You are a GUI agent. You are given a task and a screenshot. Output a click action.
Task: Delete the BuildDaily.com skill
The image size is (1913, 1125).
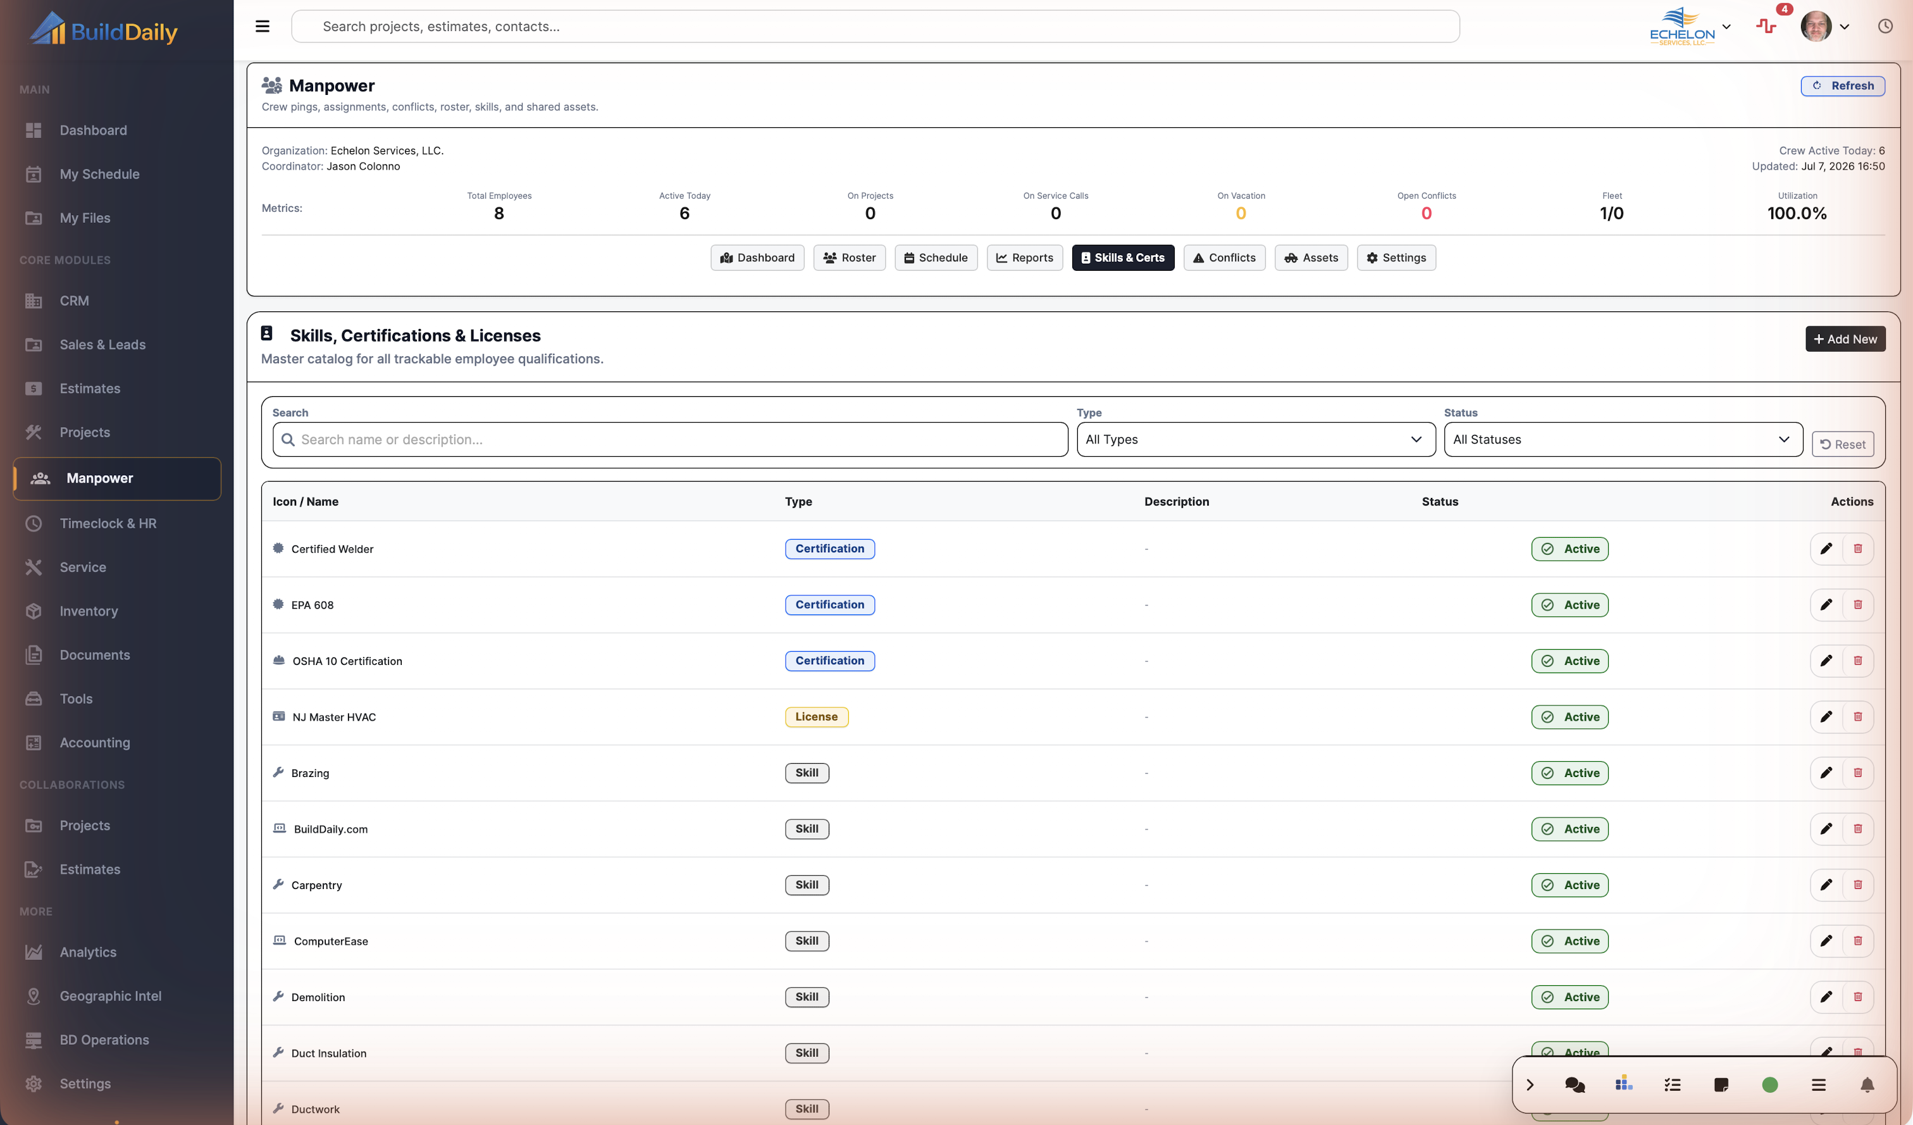tap(1857, 829)
